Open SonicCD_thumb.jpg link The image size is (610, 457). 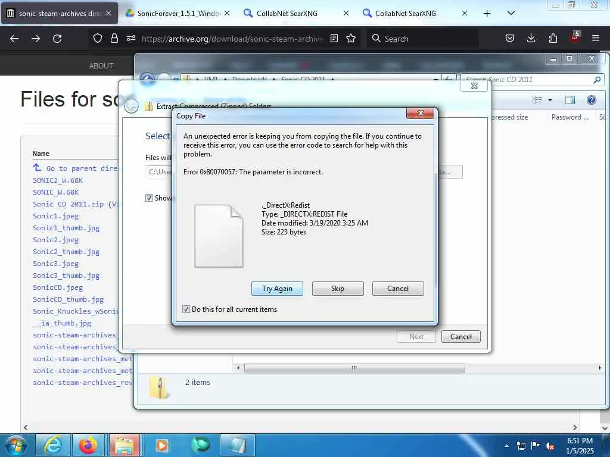[x=68, y=299]
